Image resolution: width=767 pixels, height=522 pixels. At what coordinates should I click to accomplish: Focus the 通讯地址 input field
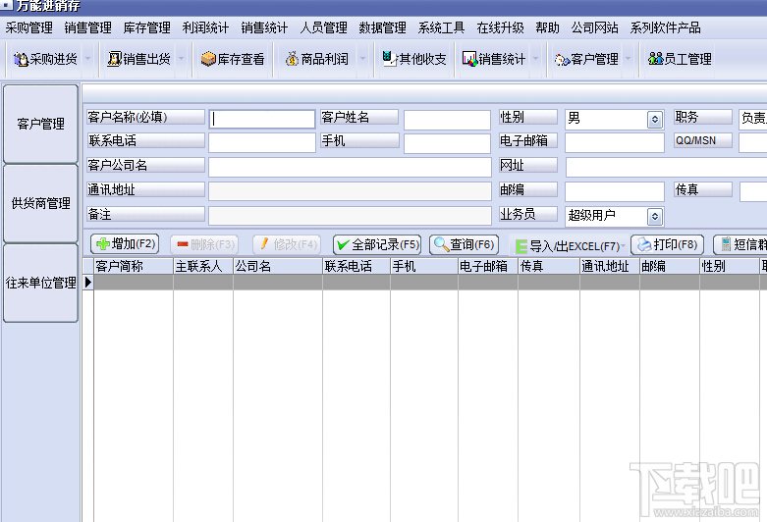point(350,191)
